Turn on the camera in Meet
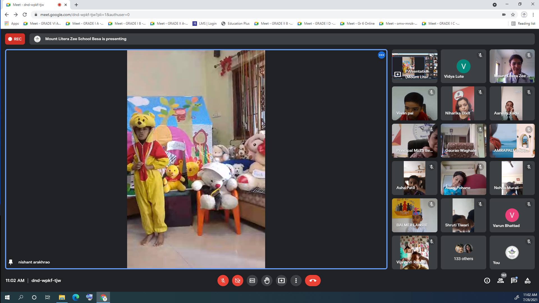Image resolution: width=539 pixels, height=303 pixels. tap(238, 281)
